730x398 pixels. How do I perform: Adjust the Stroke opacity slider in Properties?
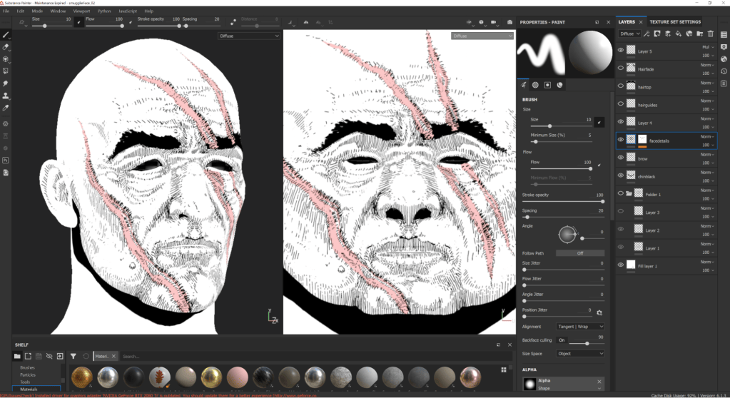pos(563,202)
